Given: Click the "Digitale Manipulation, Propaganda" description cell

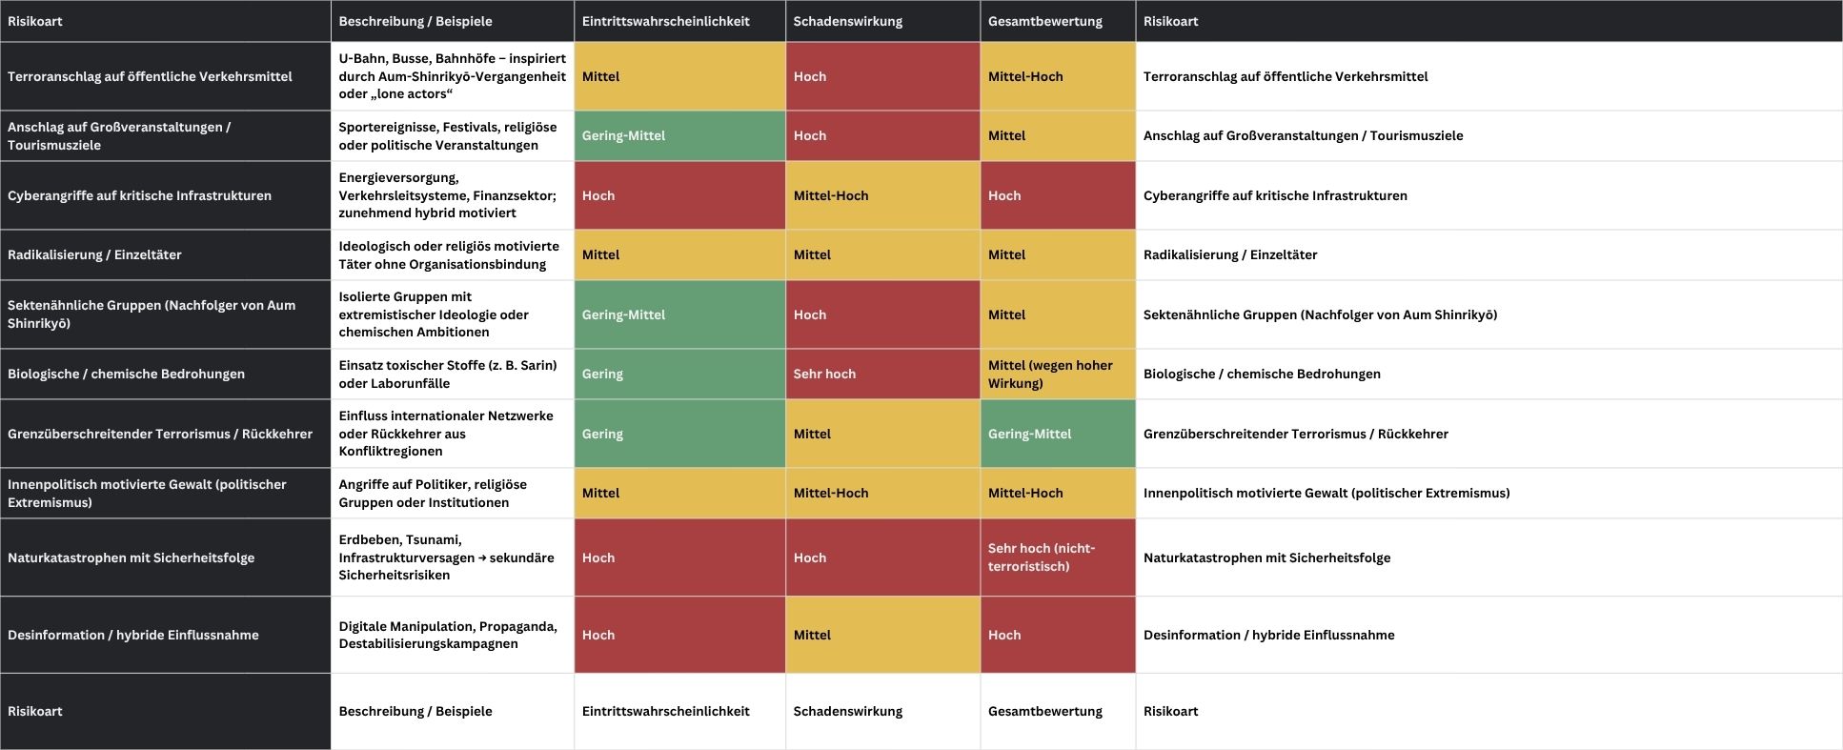Looking at the screenshot, I should (452, 635).
